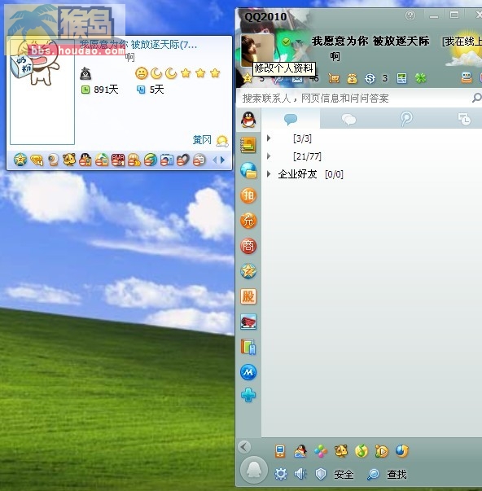The image size is (482, 491).
Task: Open the online status dropdown beside avatar
Action: (299, 42)
